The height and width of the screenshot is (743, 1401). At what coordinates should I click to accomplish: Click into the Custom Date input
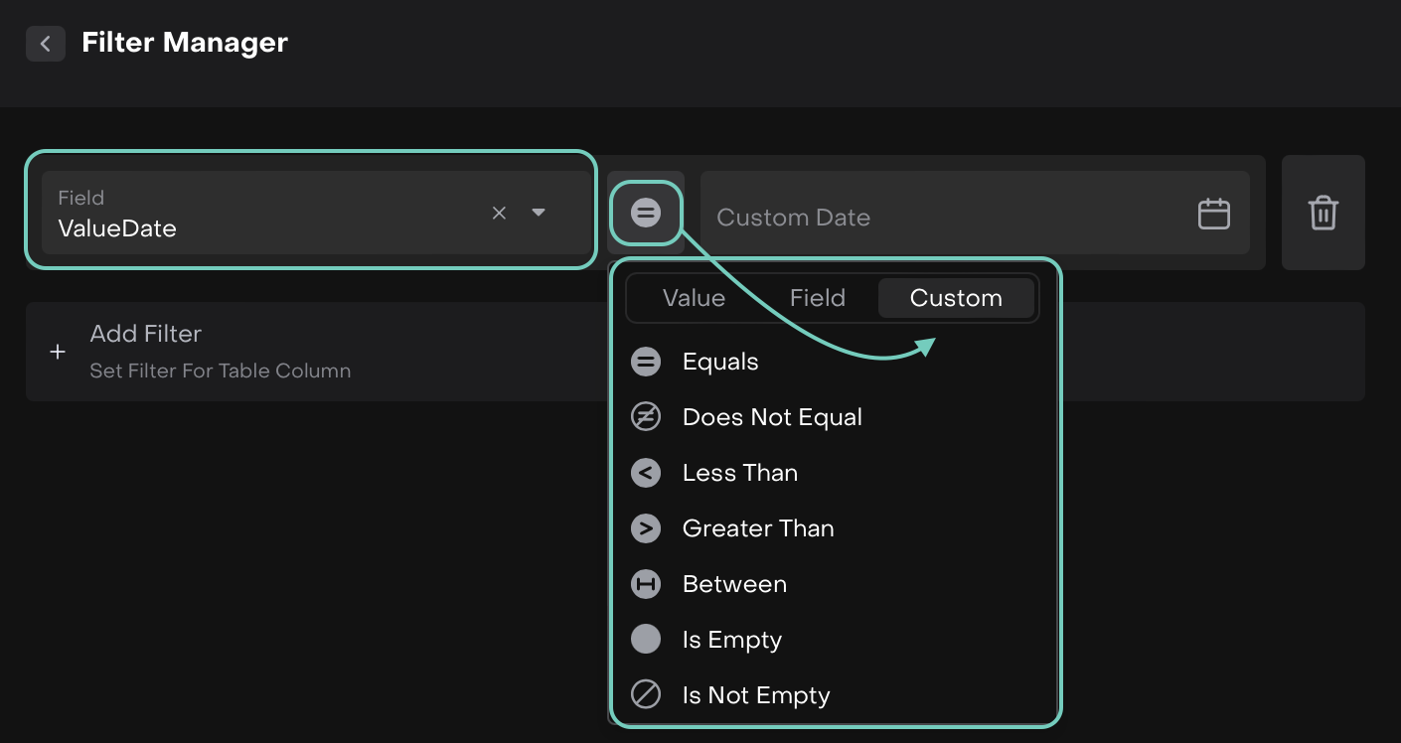944,218
